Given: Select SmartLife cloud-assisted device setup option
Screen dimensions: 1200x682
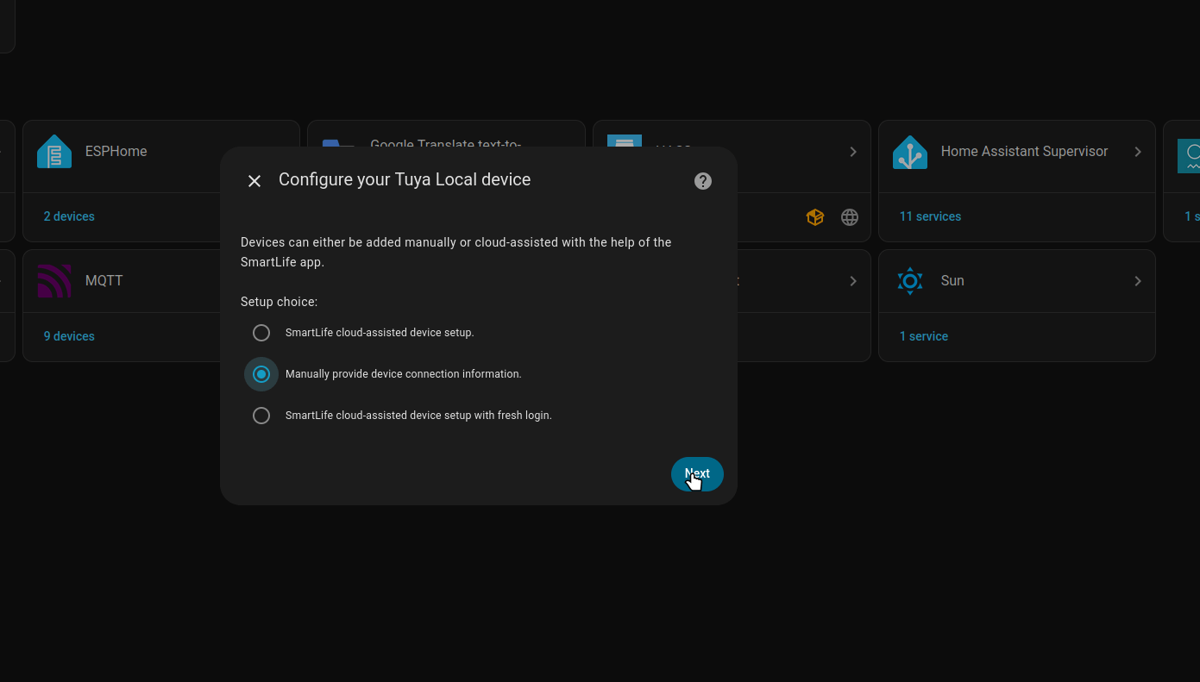Looking at the screenshot, I should pyautogui.click(x=261, y=333).
